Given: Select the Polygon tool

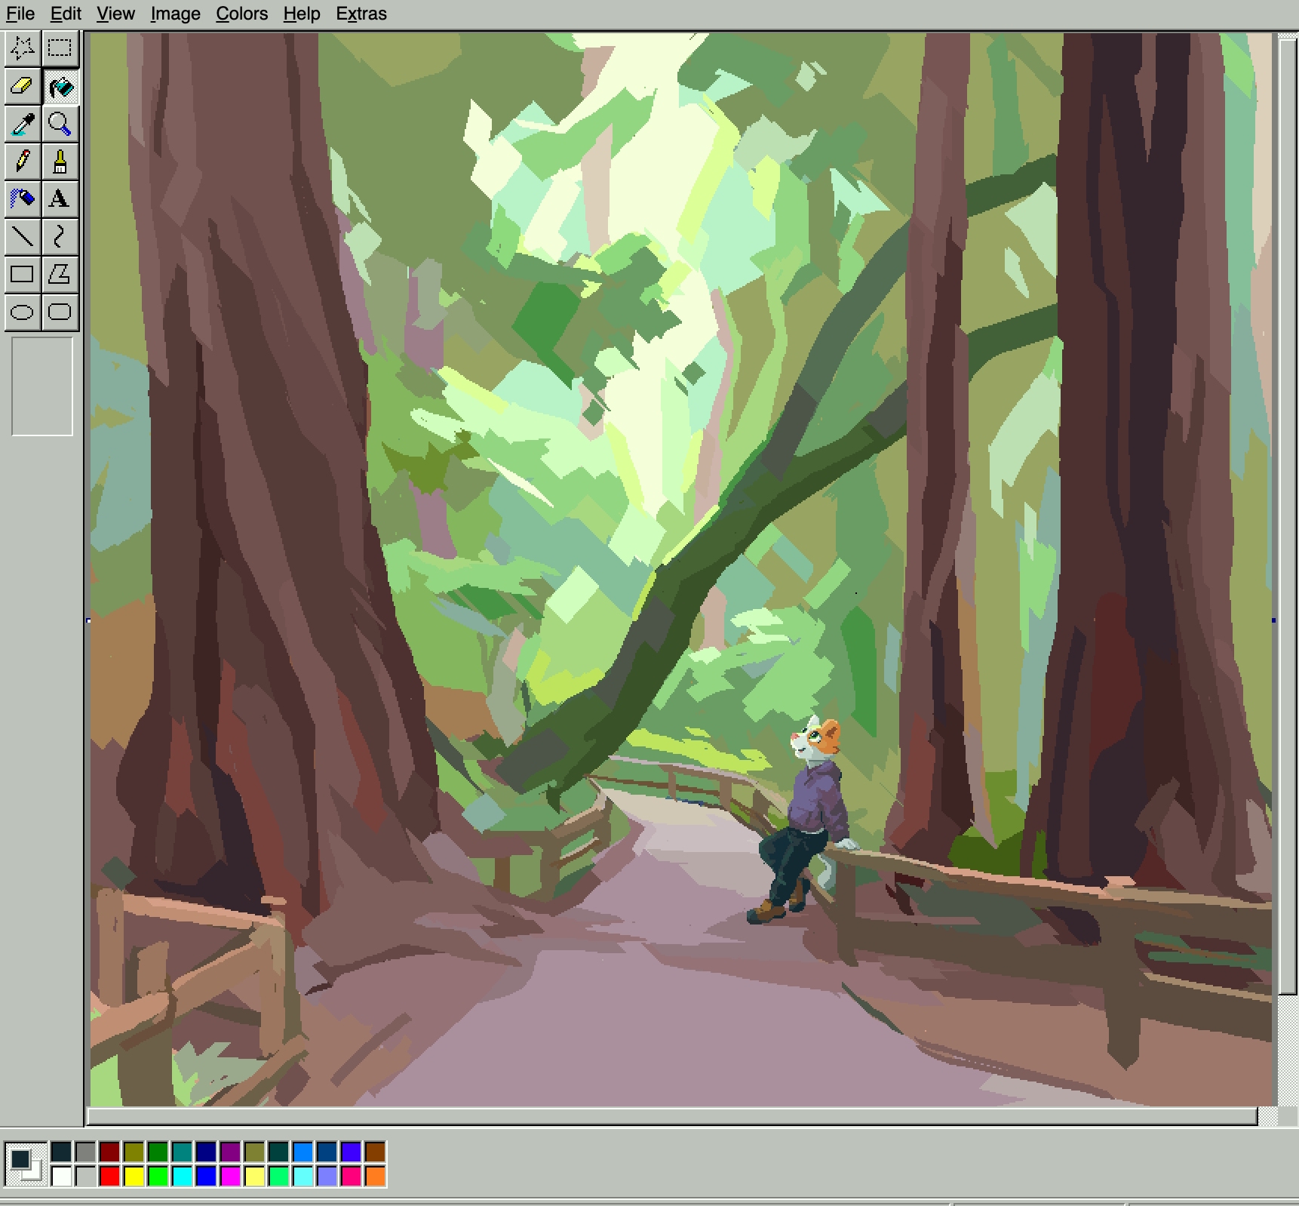Looking at the screenshot, I should click(x=60, y=274).
